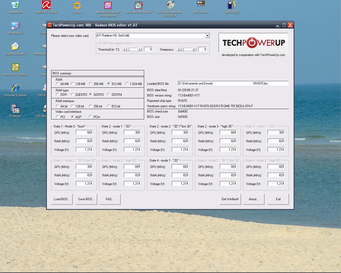Launch AntiVir PE Classic from desktop

(46, 7)
